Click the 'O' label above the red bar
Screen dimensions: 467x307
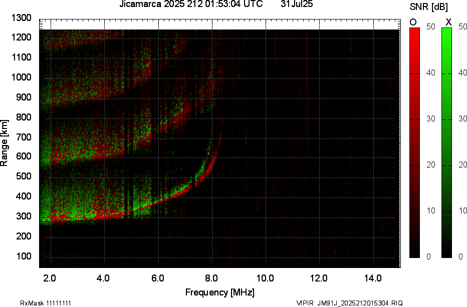pos(413,22)
